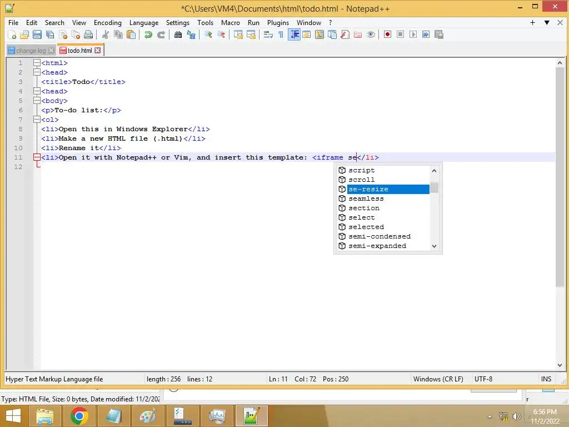Click the autocomplete list down arrow
Image resolution: width=569 pixels, height=427 pixels.
435,246
